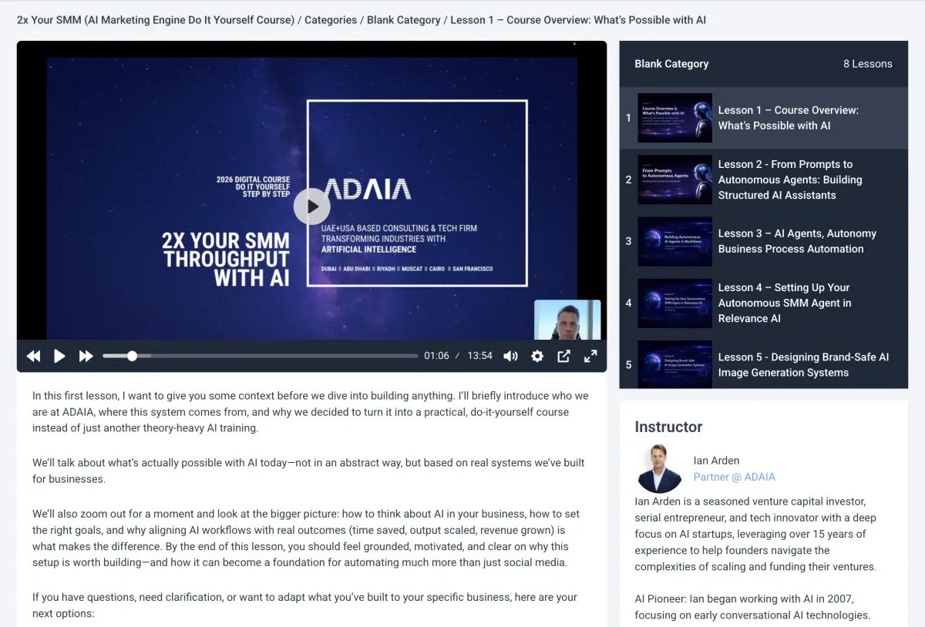Click the Lesson 1 thumbnail image

tap(674, 118)
